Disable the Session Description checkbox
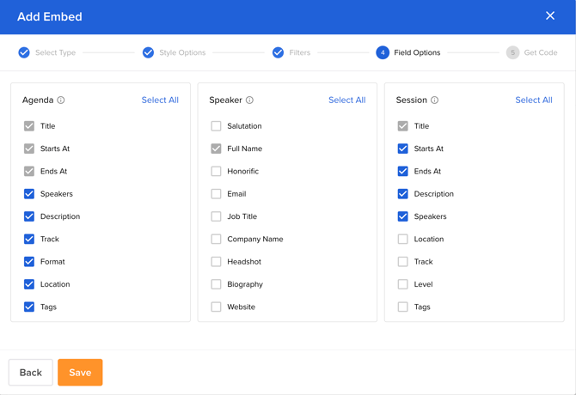The height and width of the screenshot is (395, 576). click(402, 194)
